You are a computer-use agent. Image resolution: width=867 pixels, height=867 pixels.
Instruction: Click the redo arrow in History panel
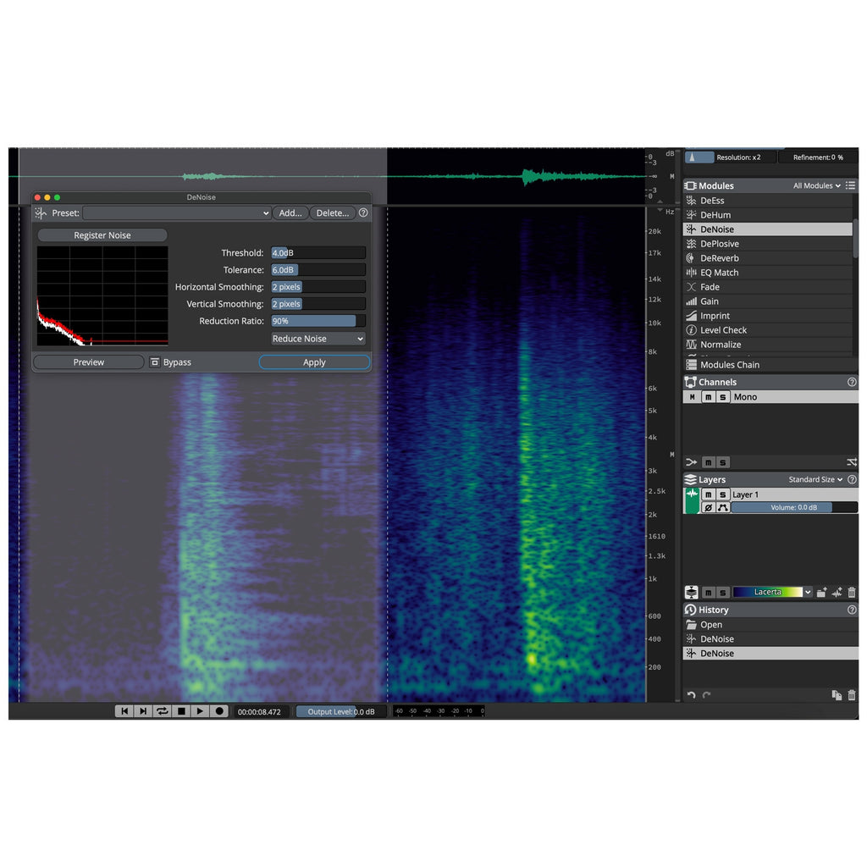pyautogui.click(x=707, y=695)
